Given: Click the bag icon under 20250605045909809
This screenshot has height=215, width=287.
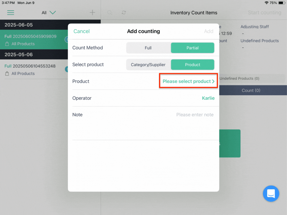Looking at the screenshot, I should 7,44.
